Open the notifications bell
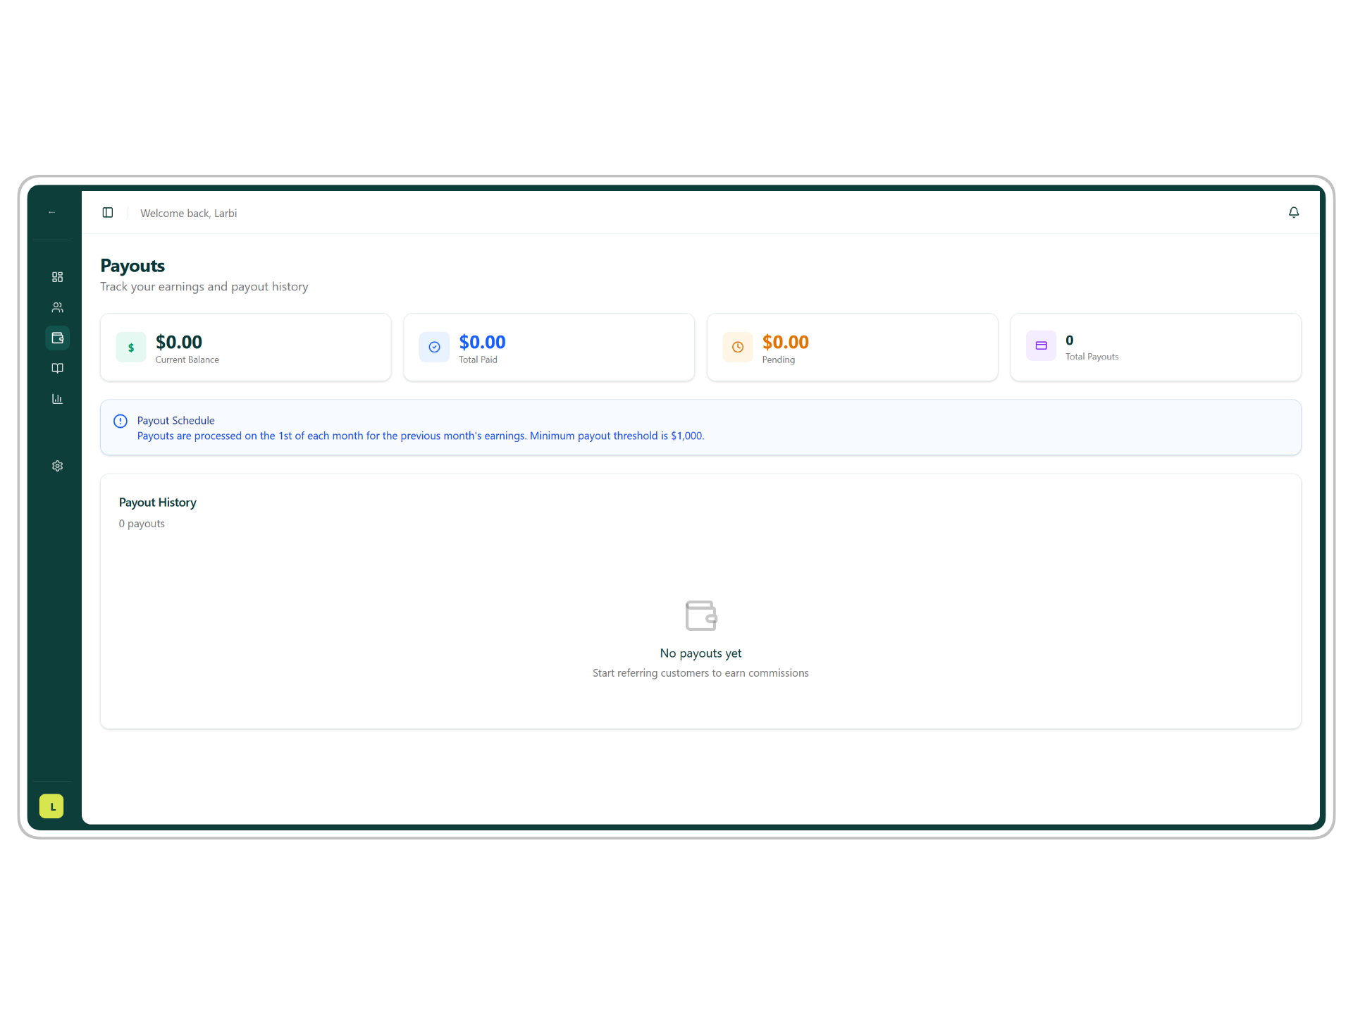1353x1015 pixels. [1294, 212]
